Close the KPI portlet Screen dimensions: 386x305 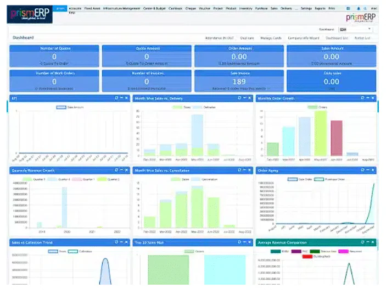coord(126,98)
